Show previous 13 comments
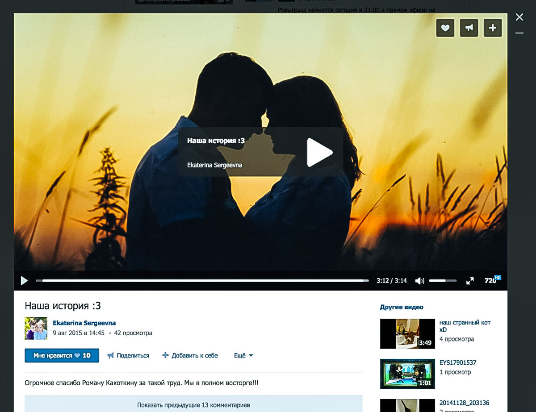This screenshot has width=536, height=412. [x=193, y=405]
